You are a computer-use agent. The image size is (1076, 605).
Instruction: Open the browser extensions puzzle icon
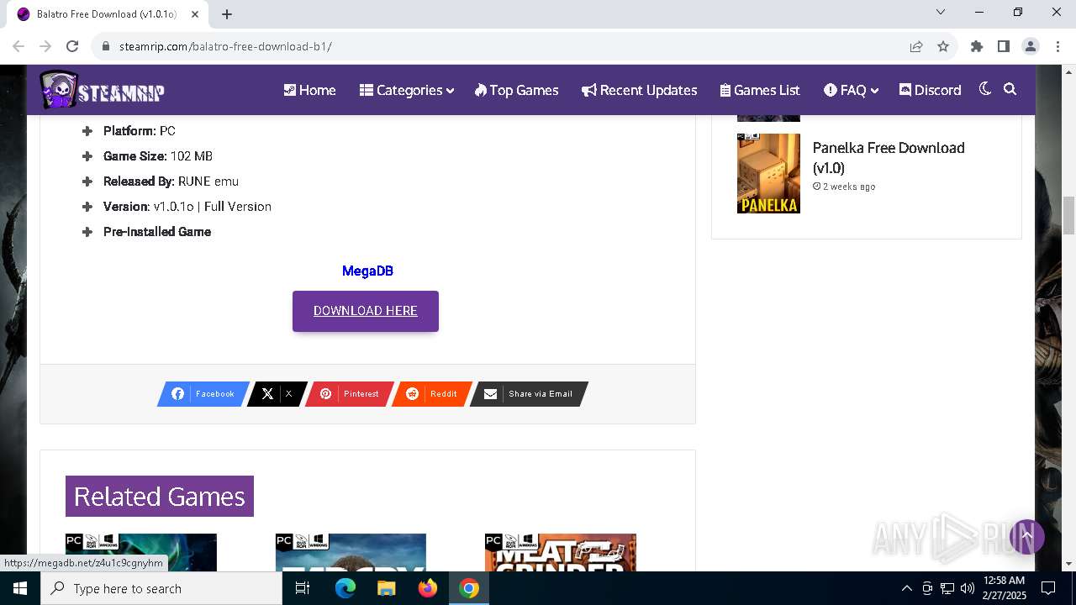977,46
